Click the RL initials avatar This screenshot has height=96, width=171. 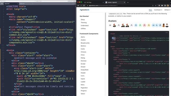(x=157, y=25)
